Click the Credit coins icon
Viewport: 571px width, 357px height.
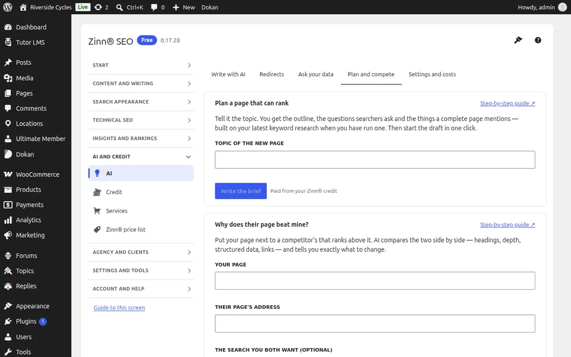coord(97,192)
